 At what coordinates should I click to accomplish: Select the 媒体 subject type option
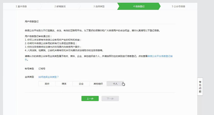click(x=64, y=84)
